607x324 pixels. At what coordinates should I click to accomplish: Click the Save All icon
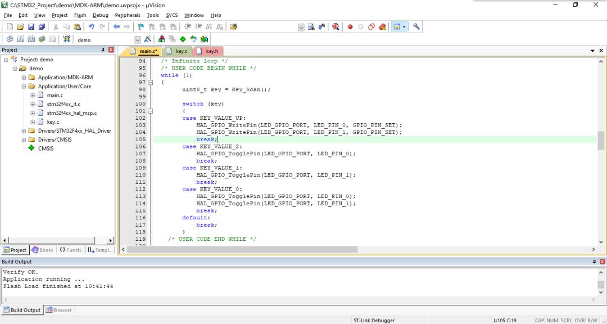click(x=42, y=27)
